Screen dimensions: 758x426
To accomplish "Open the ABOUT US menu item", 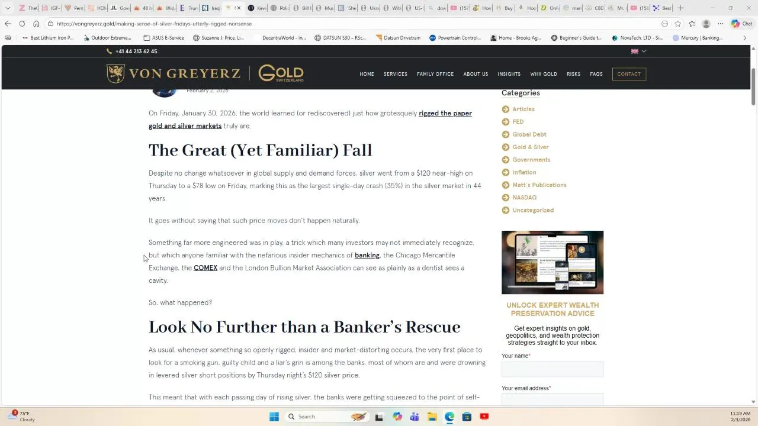I will point(476,74).
